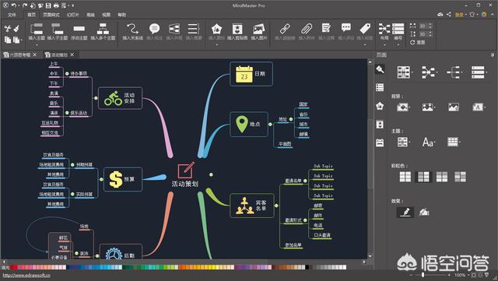The image size is (498, 281).
Task: Open the 幻灯片 ribbon tab
Action: (73, 15)
